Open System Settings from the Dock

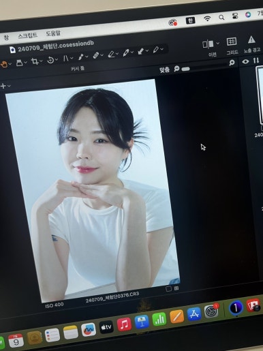point(211,311)
